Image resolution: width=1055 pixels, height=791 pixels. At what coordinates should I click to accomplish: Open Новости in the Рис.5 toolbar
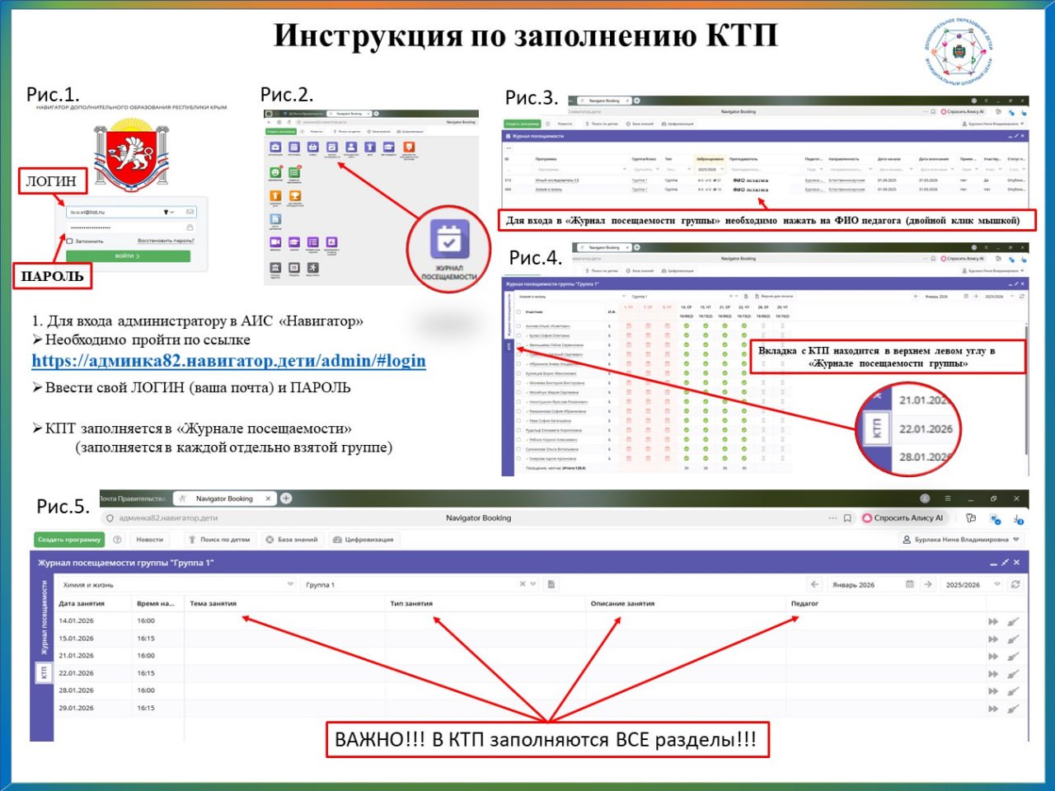150,540
